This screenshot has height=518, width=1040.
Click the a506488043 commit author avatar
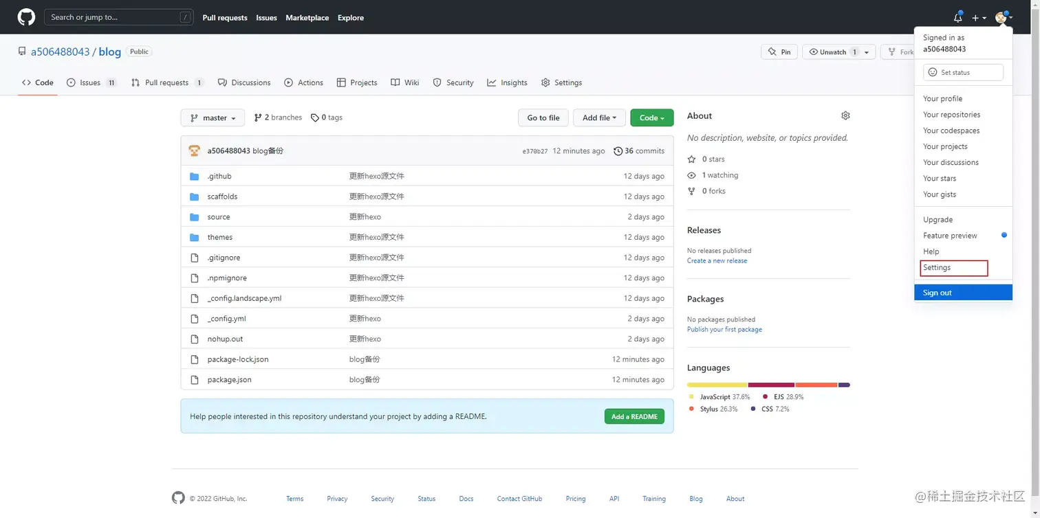(195, 150)
